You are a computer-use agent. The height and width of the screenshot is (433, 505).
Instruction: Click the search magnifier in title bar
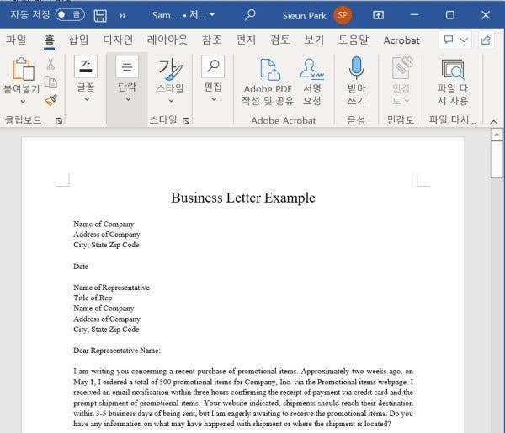[x=250, y=15]
